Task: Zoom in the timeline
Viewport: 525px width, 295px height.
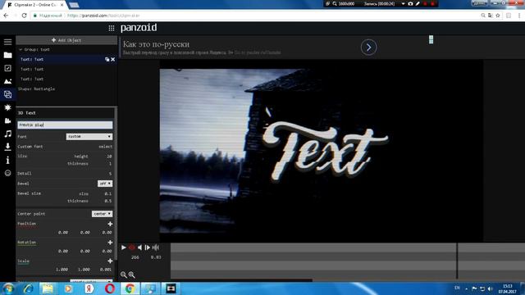Action: click(131, 275)
